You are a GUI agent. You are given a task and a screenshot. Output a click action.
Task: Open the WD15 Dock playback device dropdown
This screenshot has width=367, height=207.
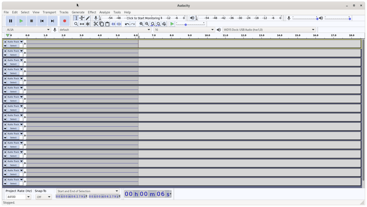[x=269, y=30]
